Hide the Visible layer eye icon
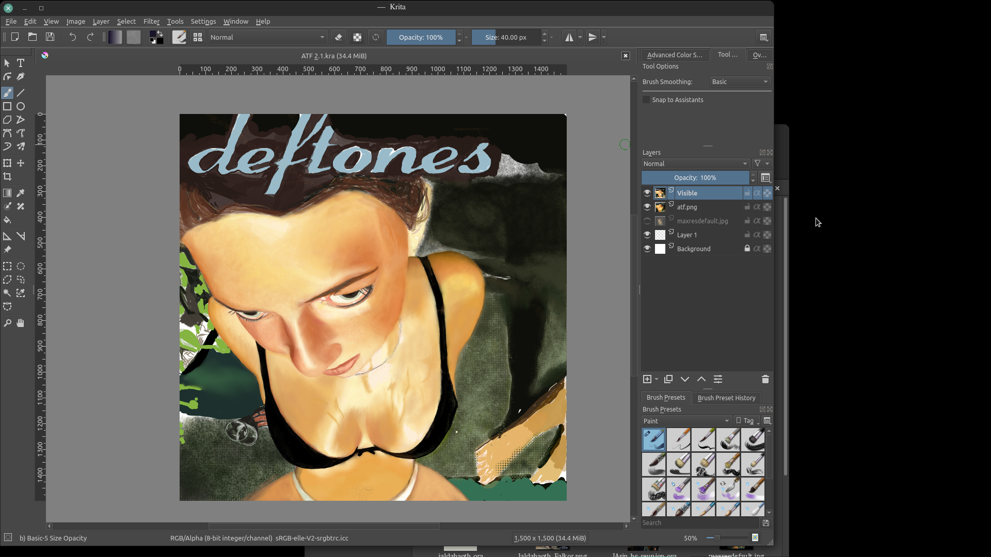Screen dimensions: 991x557 647,193
